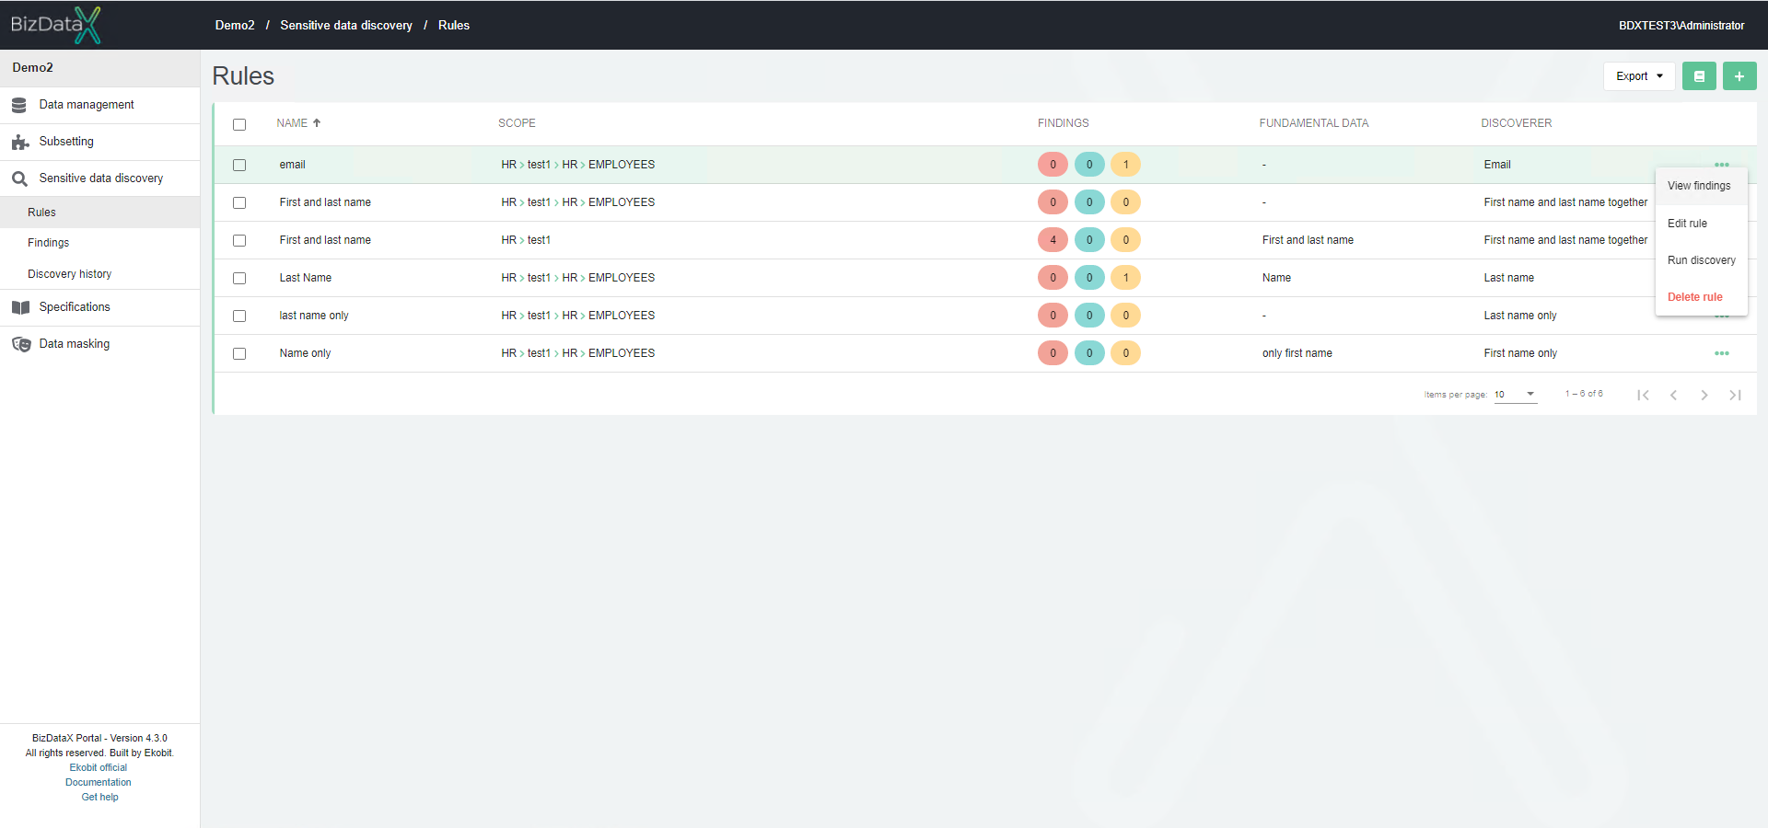Click the email rule name
1768x828 pixels.
pos(292,165)
